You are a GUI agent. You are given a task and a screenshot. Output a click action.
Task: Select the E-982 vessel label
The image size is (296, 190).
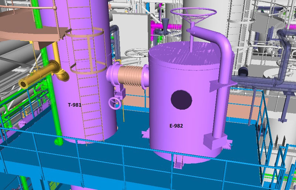tap(176, 126)
